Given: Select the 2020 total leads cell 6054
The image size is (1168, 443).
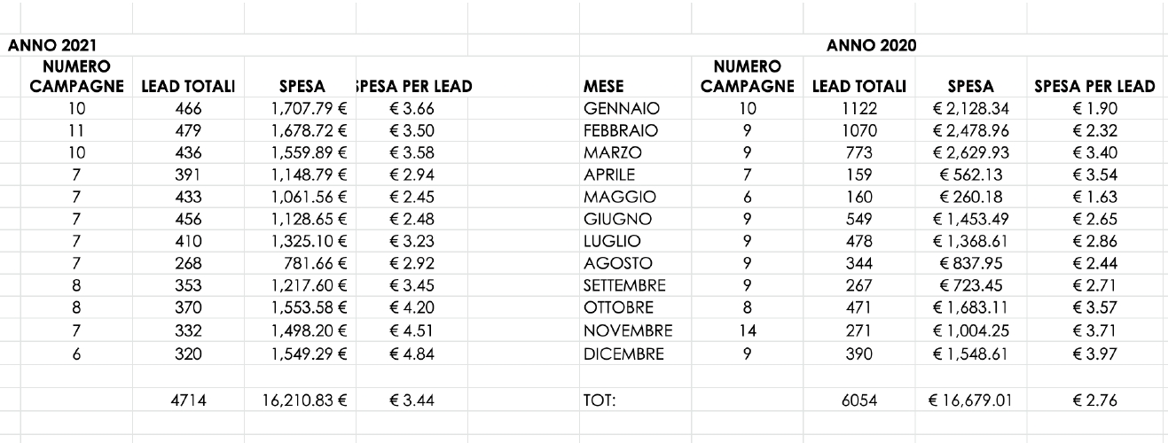Looking at the screenshot, I should coord(858,399).
